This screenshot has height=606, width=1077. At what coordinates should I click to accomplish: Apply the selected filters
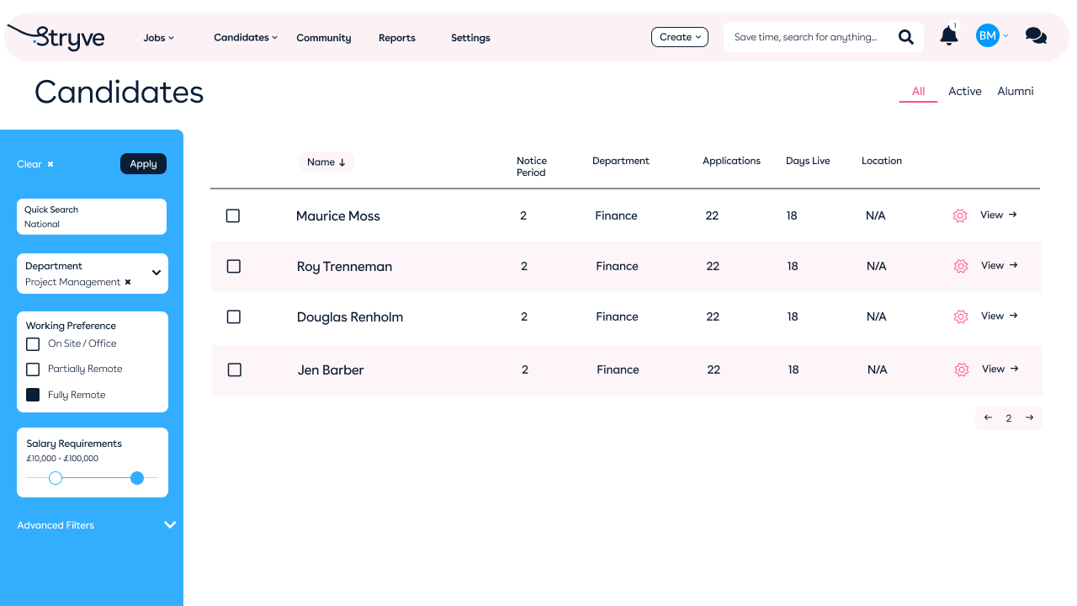pyautogui.click(x=143, y=164)
